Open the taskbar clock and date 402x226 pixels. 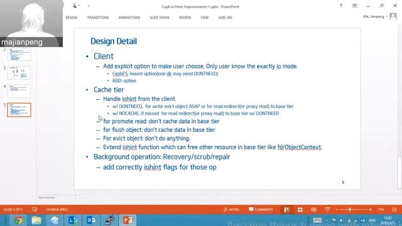(388, 220)
